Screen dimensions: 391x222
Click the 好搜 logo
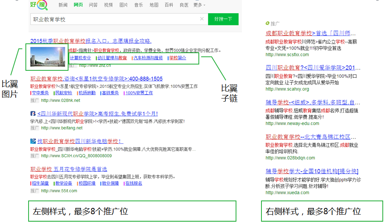(39, 5)
